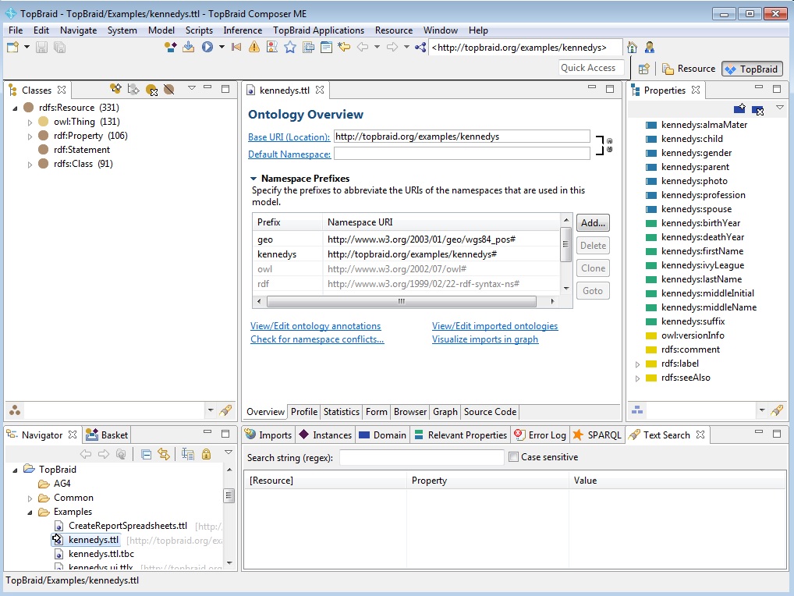
Task: Collapse the Namespace Prefixes section
Action: 253,179
